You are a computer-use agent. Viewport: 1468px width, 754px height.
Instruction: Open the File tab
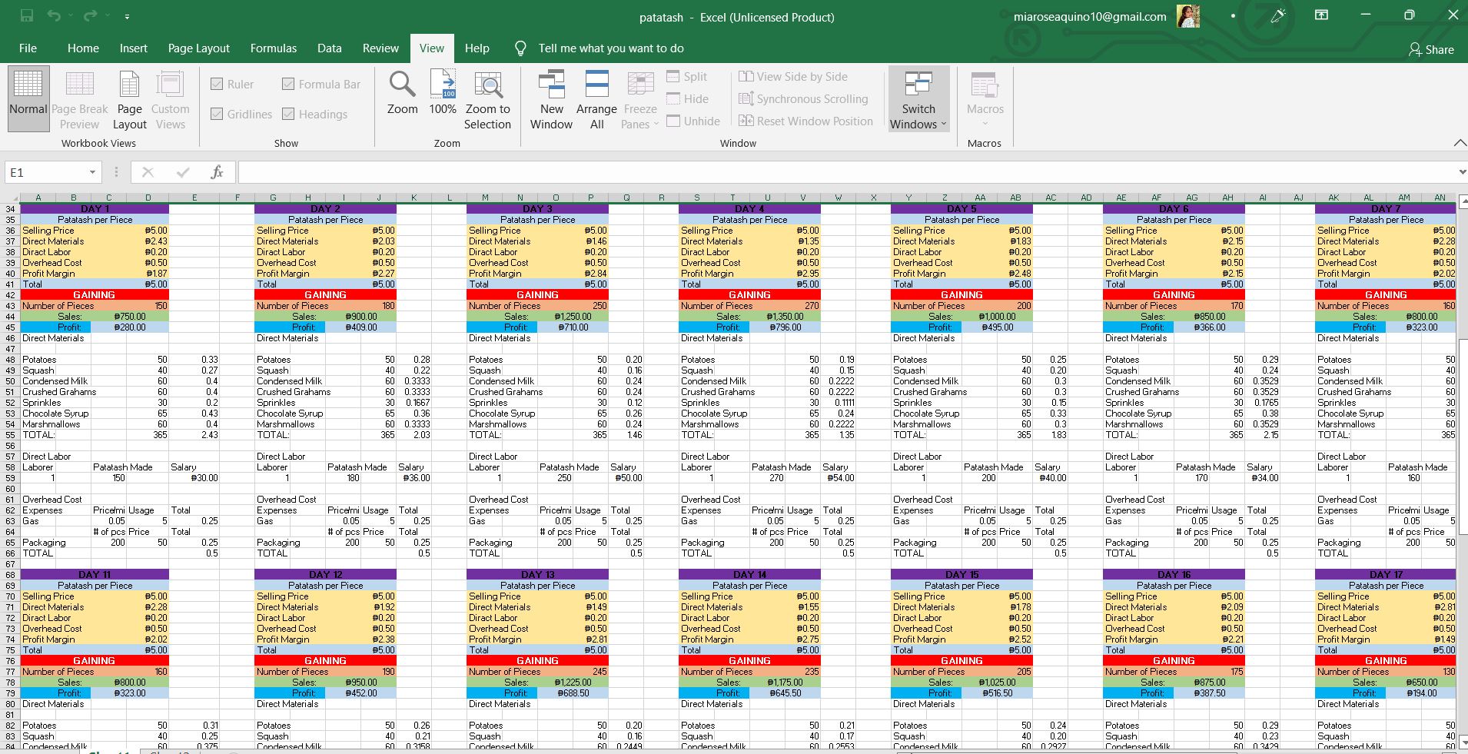click(28, 48)
